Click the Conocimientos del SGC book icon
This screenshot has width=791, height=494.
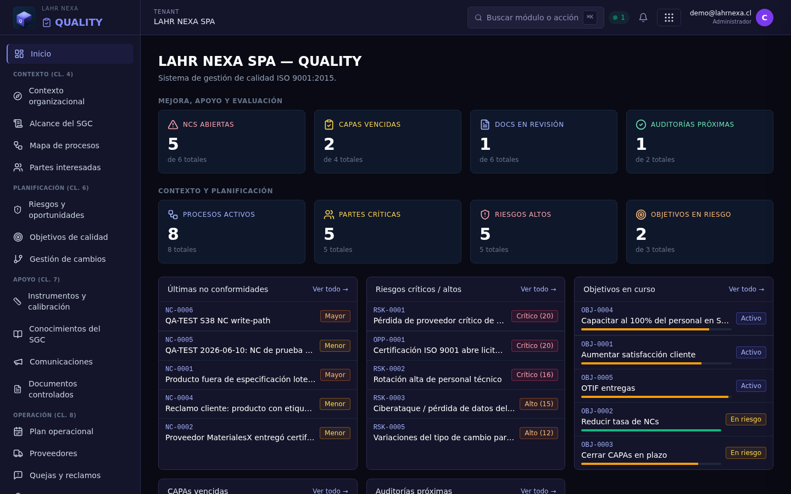18,334
